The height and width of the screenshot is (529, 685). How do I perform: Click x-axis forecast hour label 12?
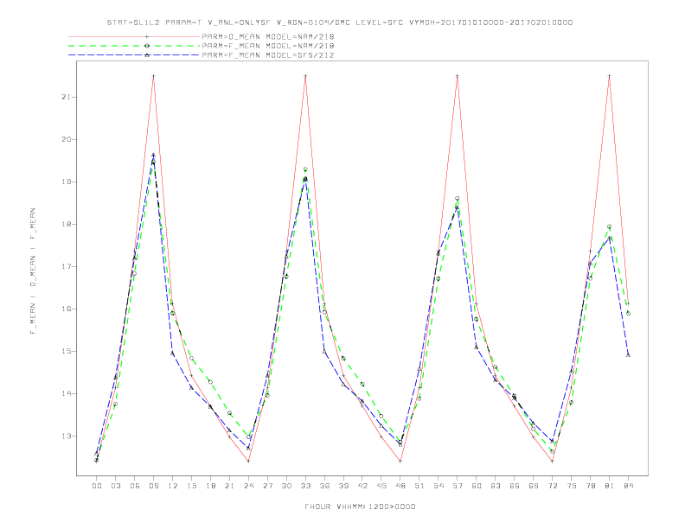[x=173, y=486]
